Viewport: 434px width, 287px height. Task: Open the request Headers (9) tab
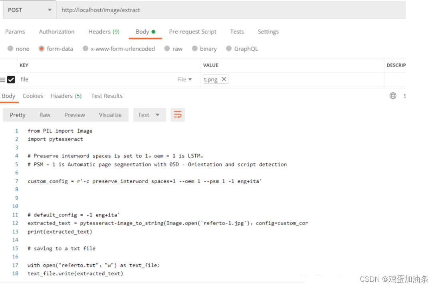(x=104, y=32)
